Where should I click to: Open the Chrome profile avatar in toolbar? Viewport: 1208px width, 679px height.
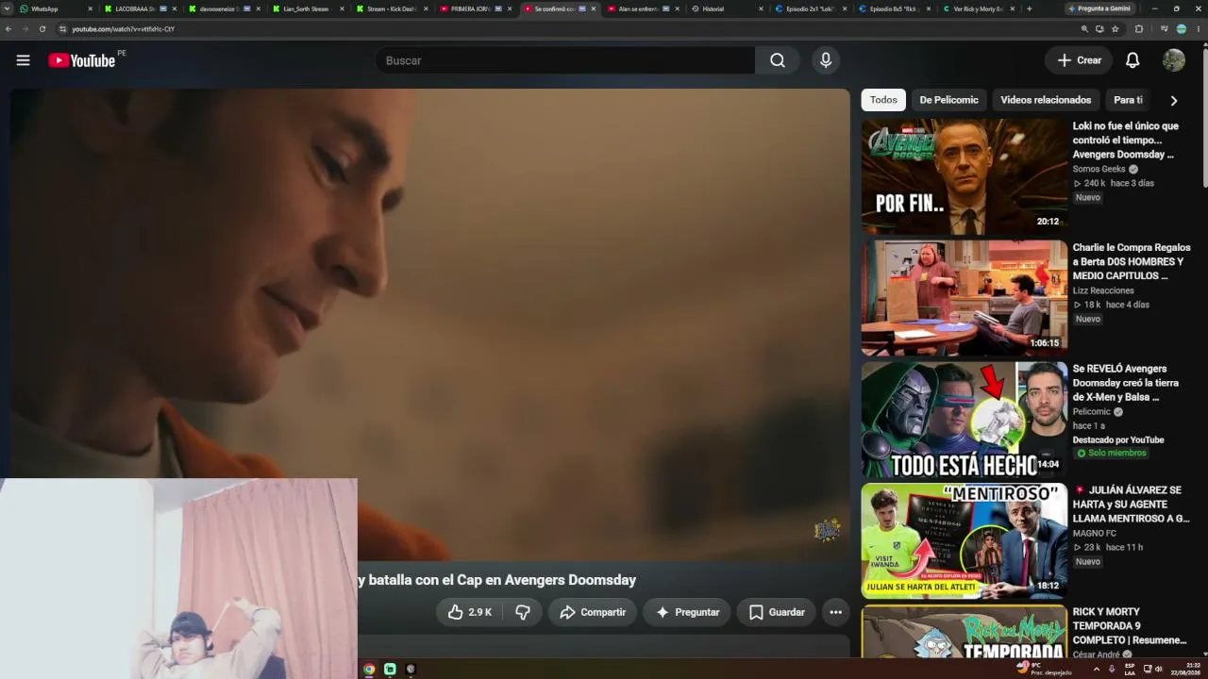pyautogui.click(x=1181, y=29)
